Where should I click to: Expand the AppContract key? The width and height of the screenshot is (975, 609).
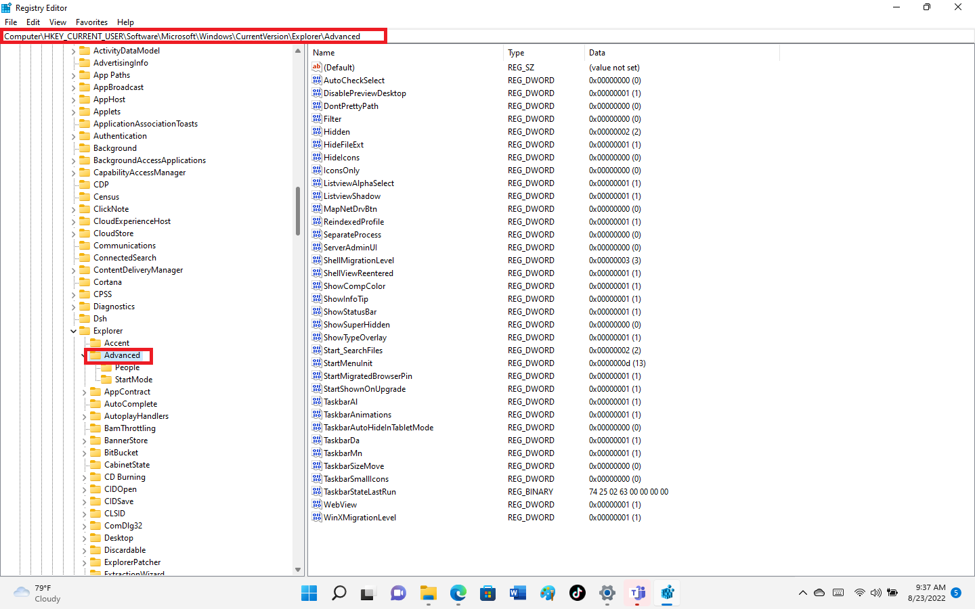[85, 392]
